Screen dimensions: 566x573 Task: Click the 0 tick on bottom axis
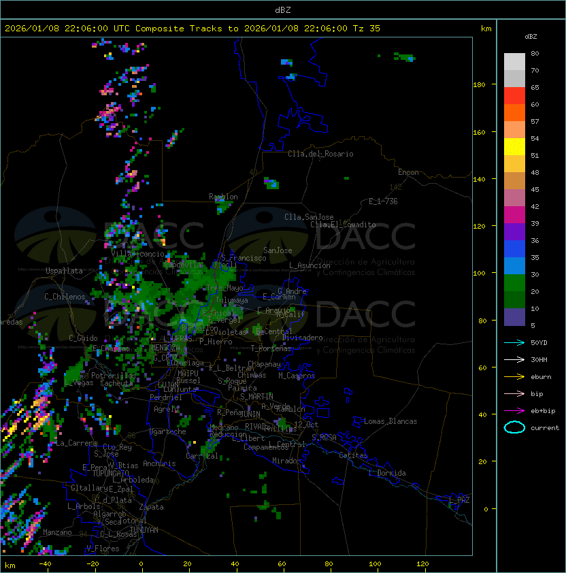pos(141,564)
